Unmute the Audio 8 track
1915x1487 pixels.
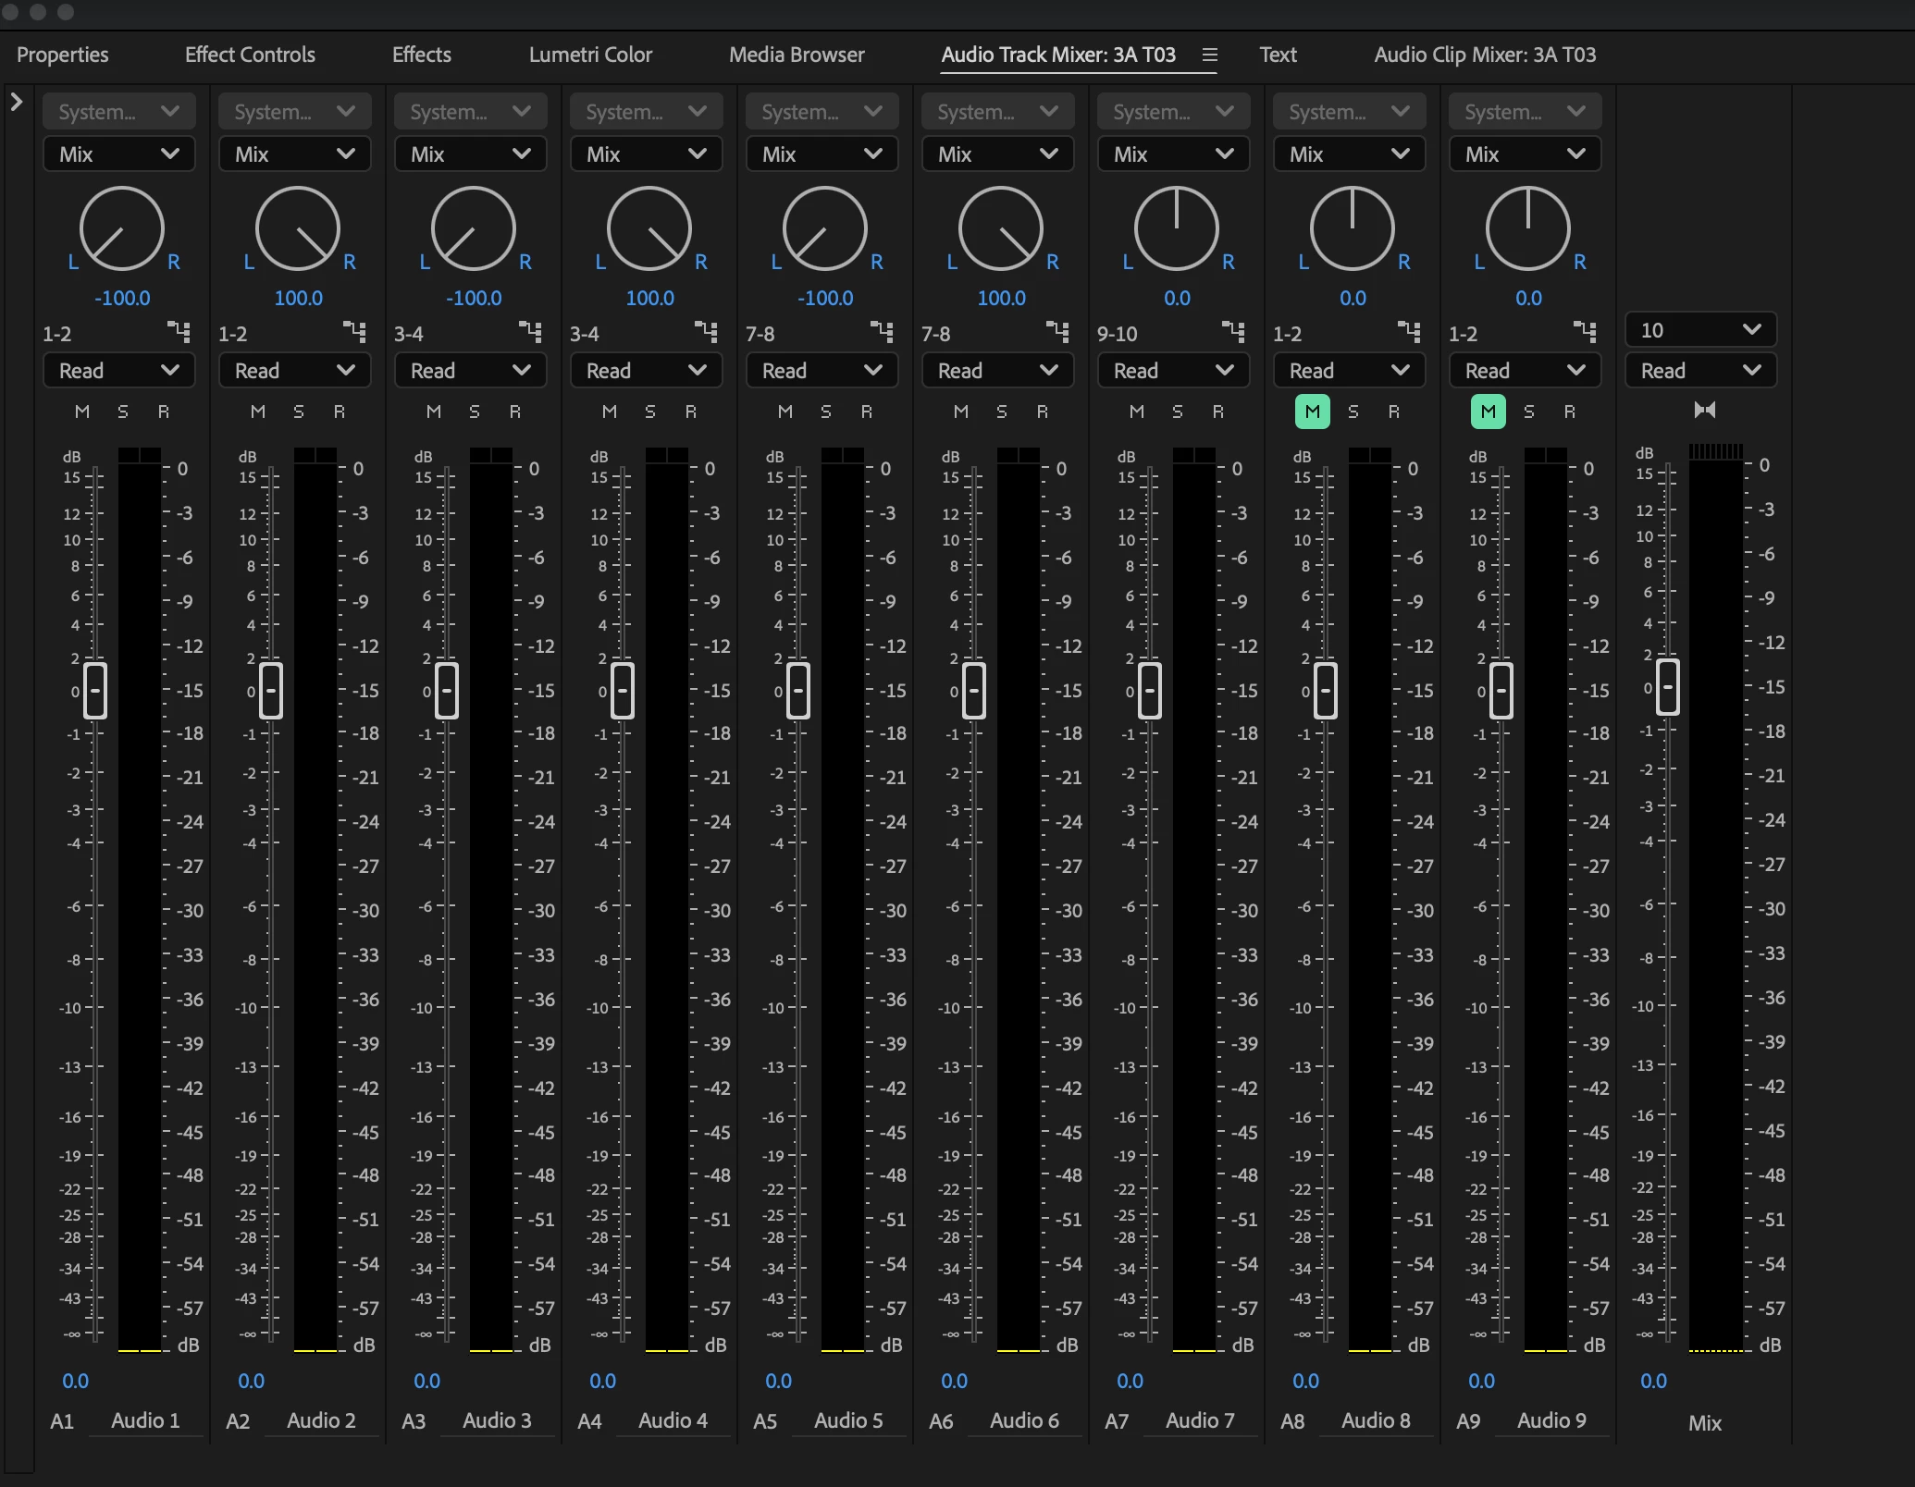click(1312, 412)
